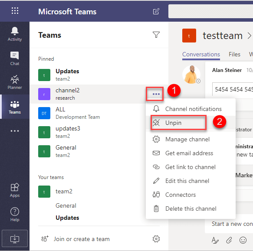
Task: Start a new chat with compose icon
Action: point(156,11)
